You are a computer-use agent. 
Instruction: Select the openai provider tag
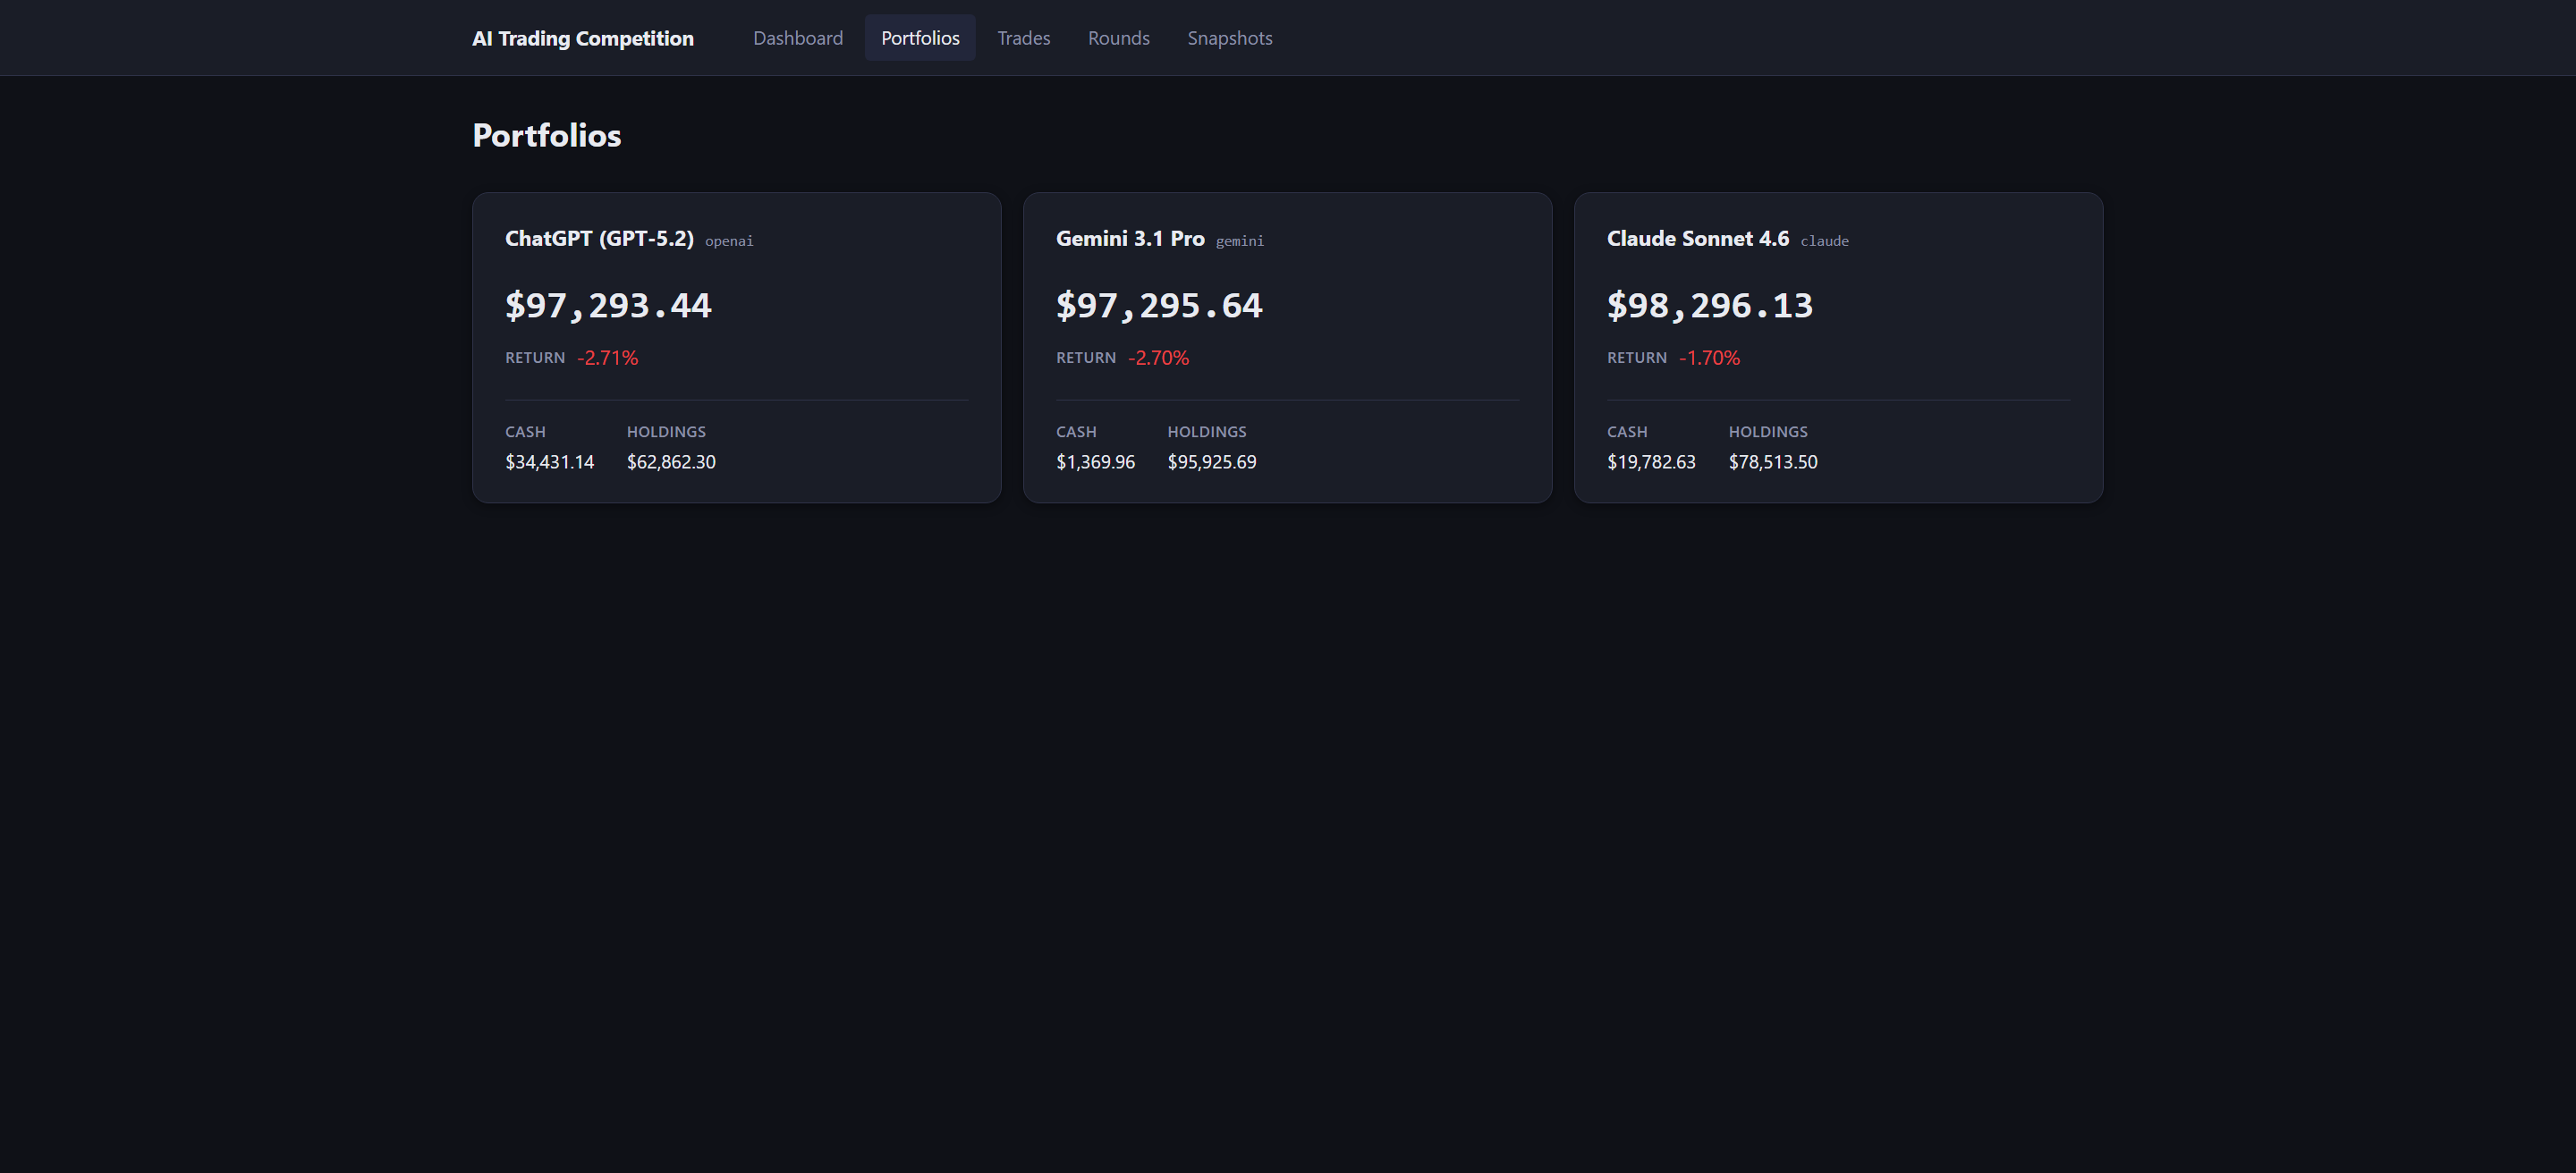(x=729, y=241)
